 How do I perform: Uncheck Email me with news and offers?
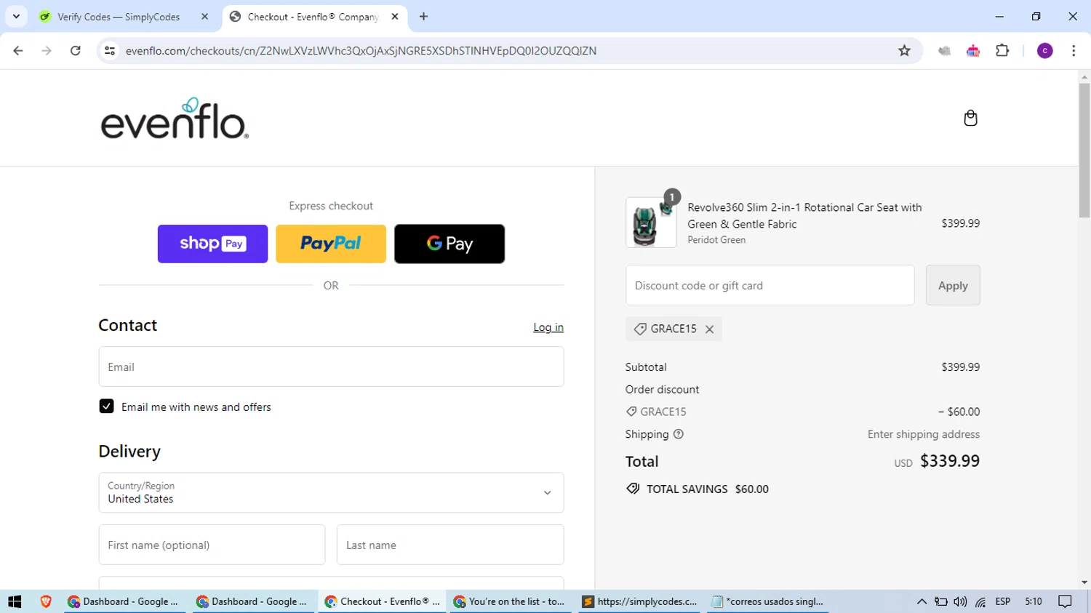(106, 406)
